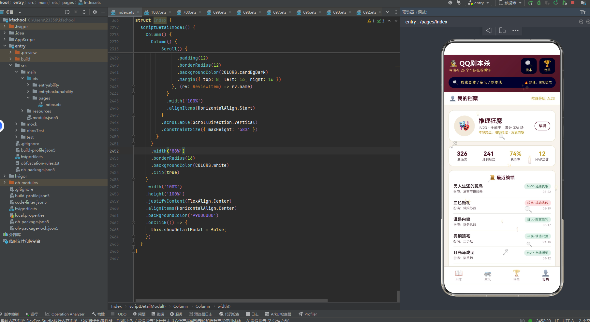Tap the 我的 profile tab in preview
590x322 pixels.
(545, 275)
